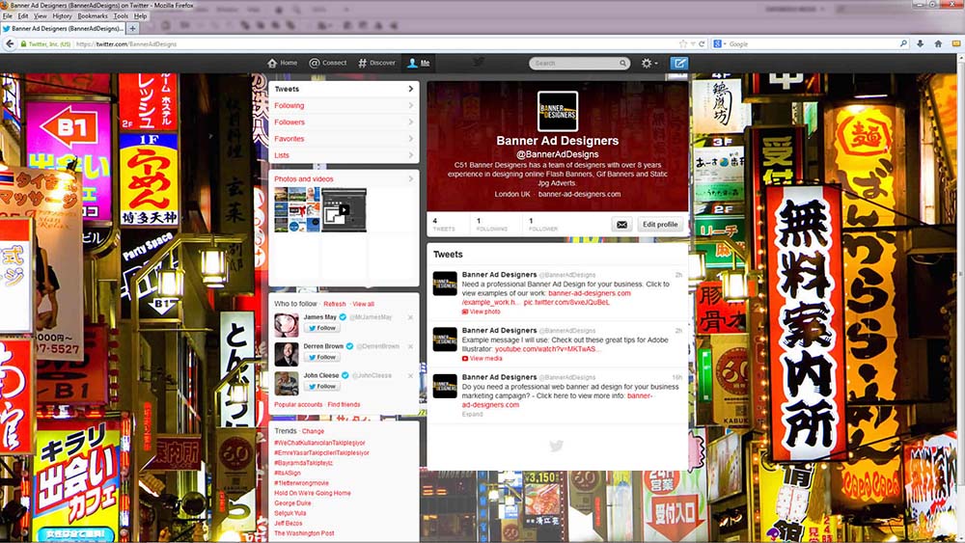The image size is (965, 543).
Task: Click View photo on first tweet
Action: pos(482,312)
